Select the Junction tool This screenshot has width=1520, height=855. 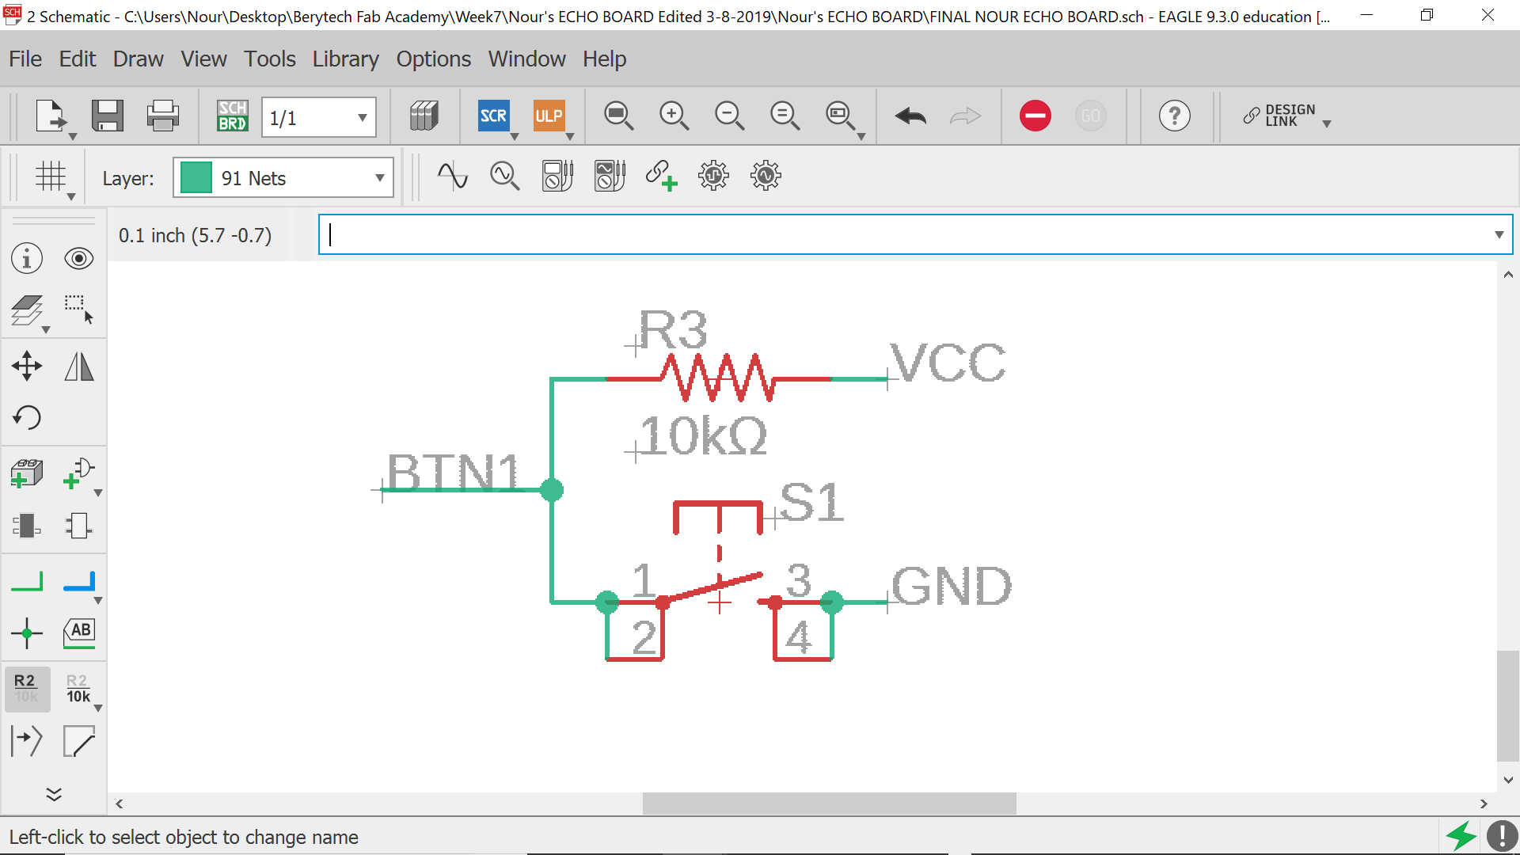(27, 633)
